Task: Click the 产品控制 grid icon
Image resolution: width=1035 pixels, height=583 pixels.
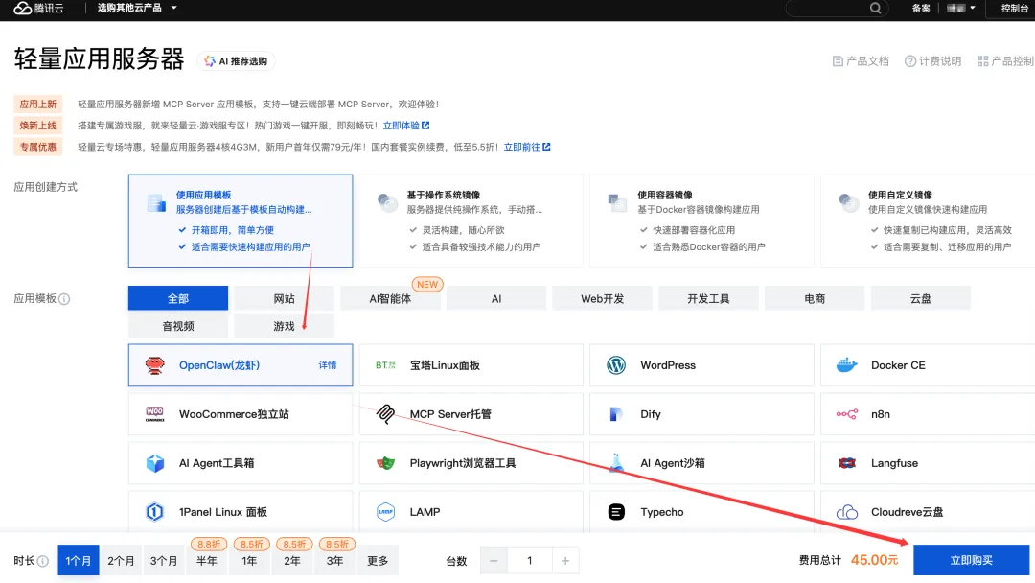Action: click(x=983, y=60)
